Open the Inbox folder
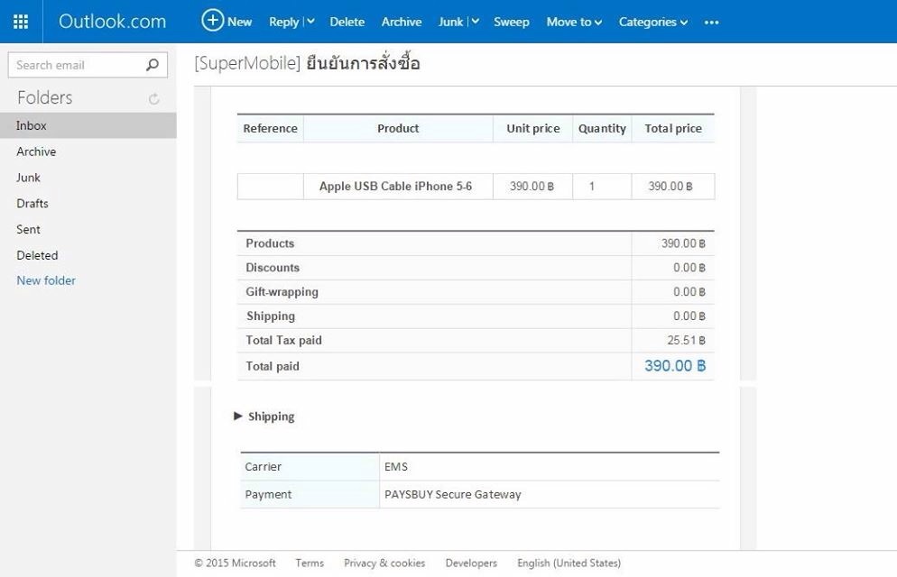897x577 pixels. coord(88,125)
